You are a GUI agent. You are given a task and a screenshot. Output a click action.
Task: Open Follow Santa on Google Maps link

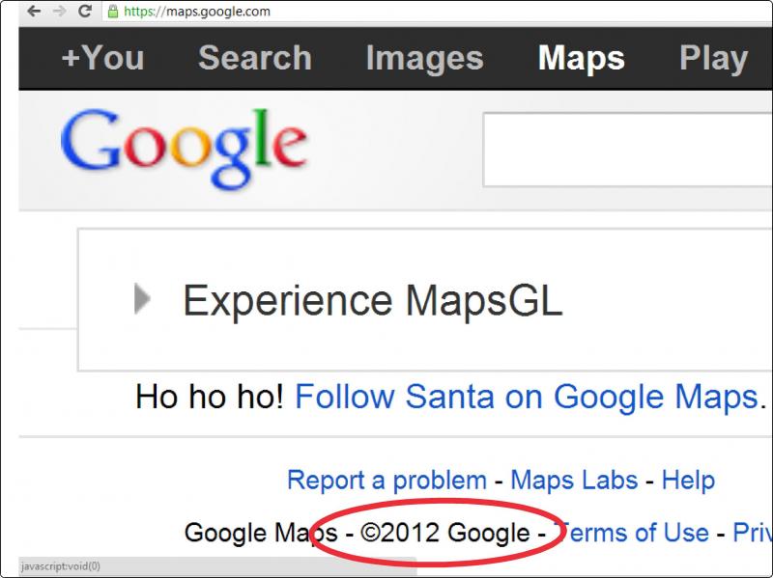[x=526, y=397]
